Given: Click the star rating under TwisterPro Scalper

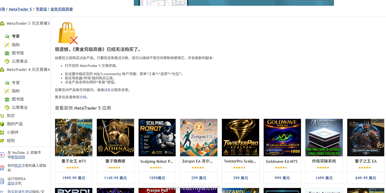Looking at the screenshot, I should 239,168.
